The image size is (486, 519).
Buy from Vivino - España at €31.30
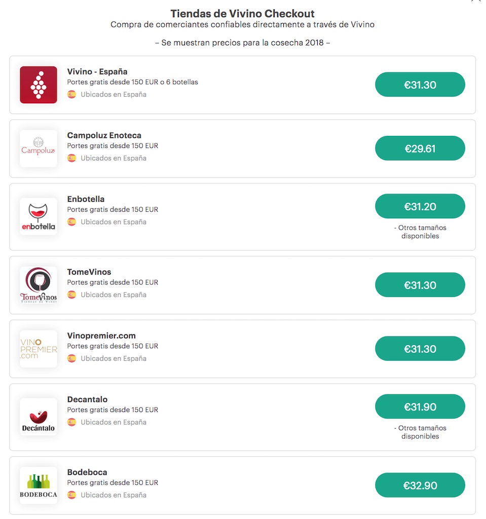coord(420,85)
